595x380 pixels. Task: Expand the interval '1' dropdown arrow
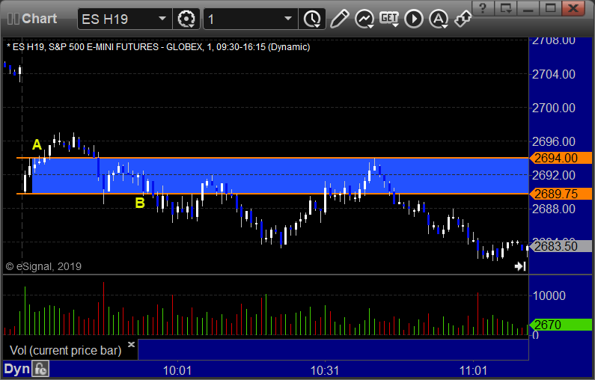[288, 19]
